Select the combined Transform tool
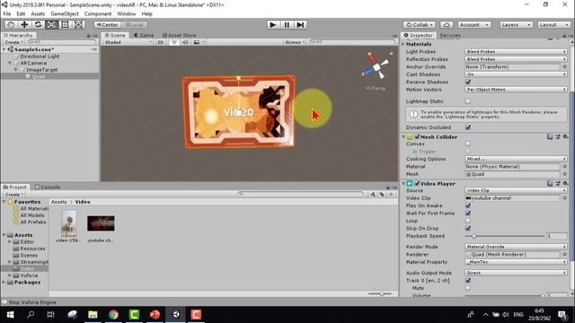 [x=78, y=24]
